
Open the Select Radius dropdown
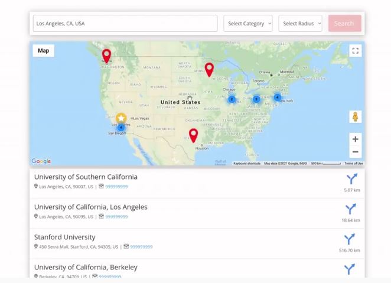pos(300,24)
